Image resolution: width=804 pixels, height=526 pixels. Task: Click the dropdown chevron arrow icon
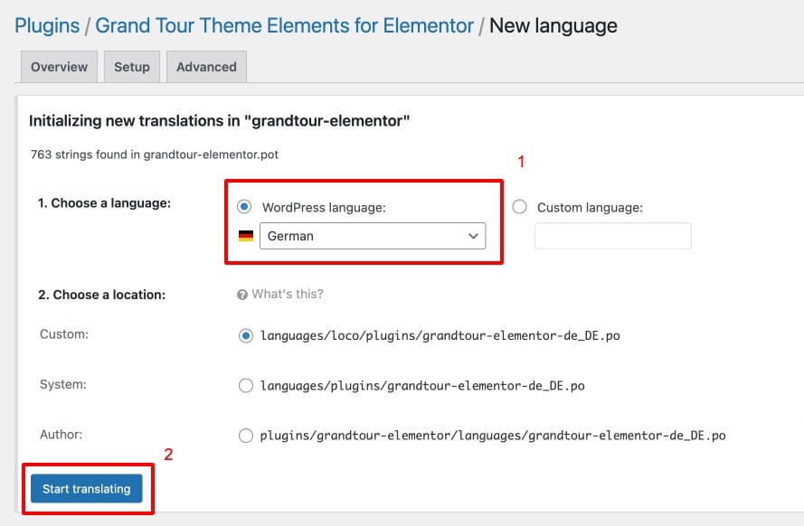[x=473, y=236]
